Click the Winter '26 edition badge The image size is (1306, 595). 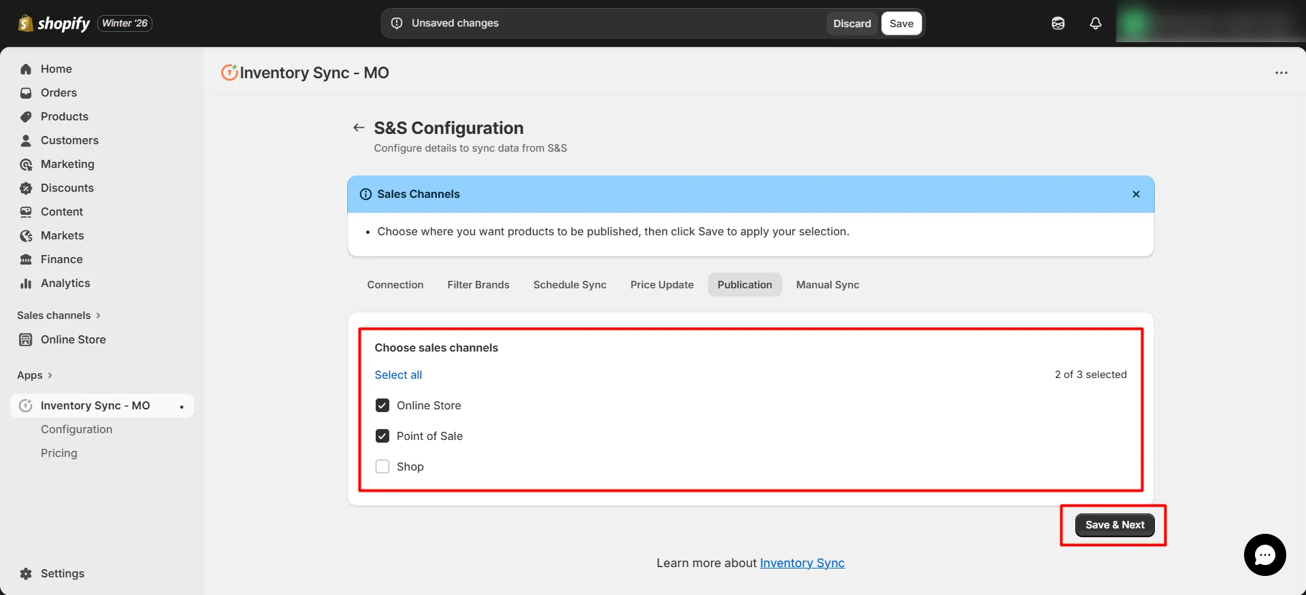[x=125, y=23]
